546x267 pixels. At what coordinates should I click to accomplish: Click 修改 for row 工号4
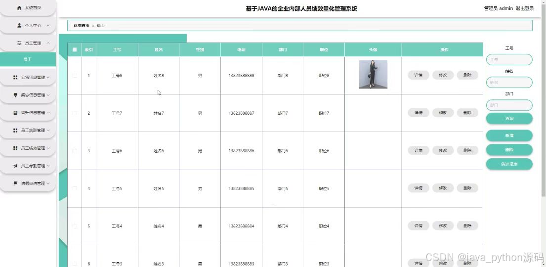tap(443, 225)
